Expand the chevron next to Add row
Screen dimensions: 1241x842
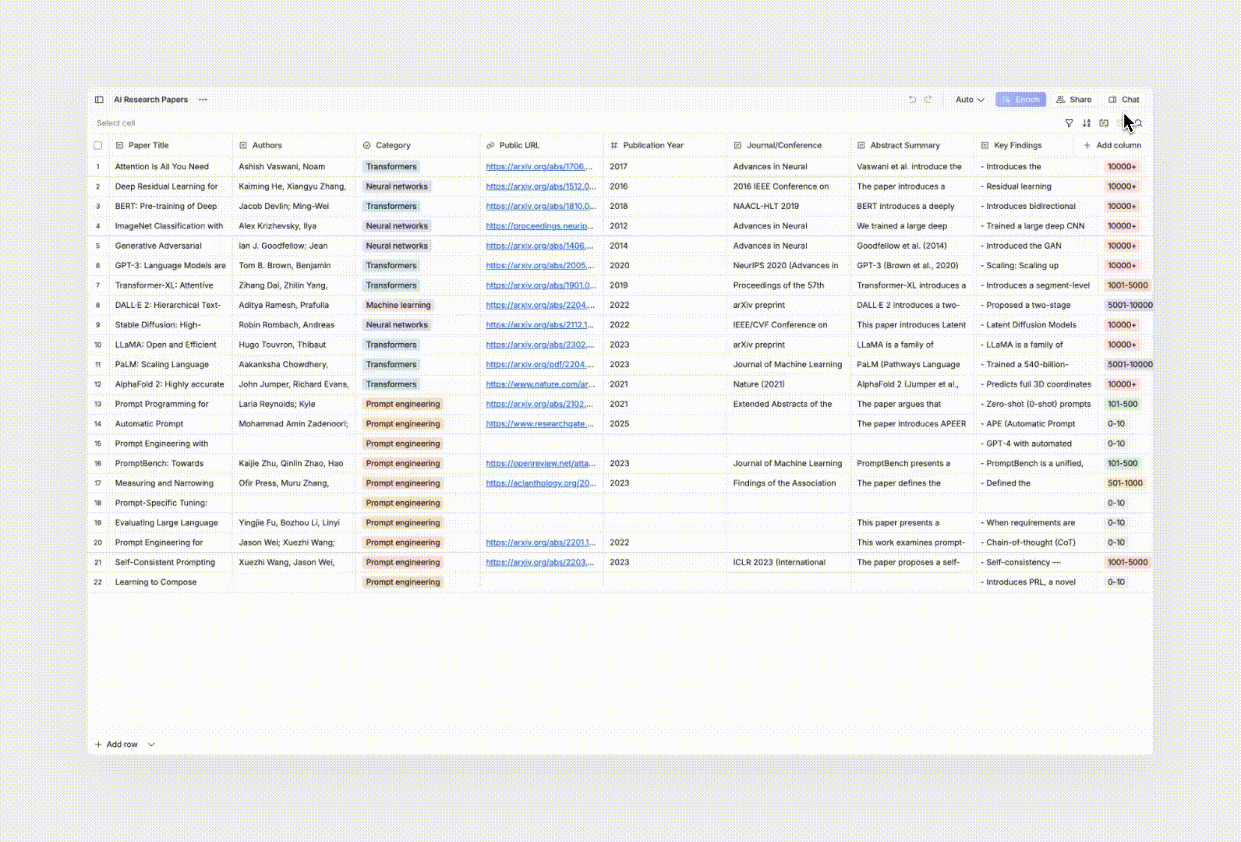pos(151,745)
